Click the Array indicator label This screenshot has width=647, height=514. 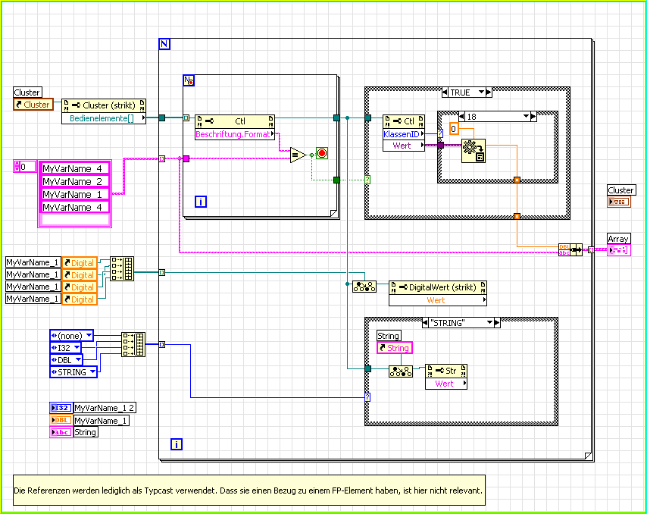coord(618,239)
